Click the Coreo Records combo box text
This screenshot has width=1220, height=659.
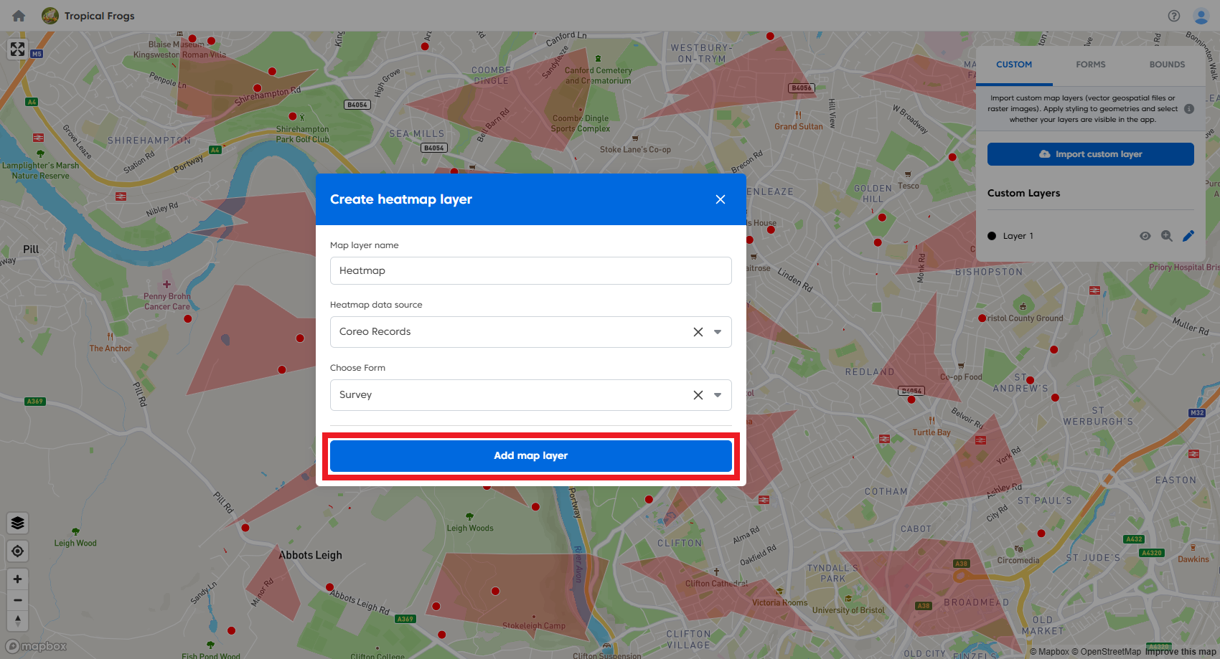tap(375, 332)
